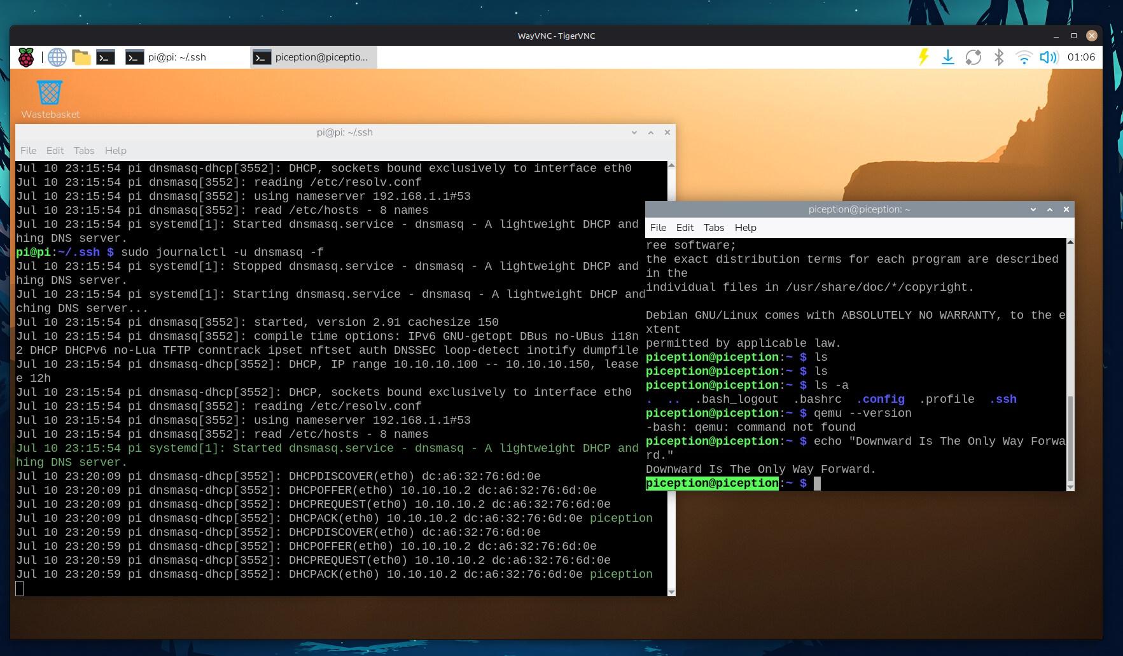Screen dimensions: 1123x656
Task: Open the volume control speaker icon
Action: click(x=1049, y=57)
